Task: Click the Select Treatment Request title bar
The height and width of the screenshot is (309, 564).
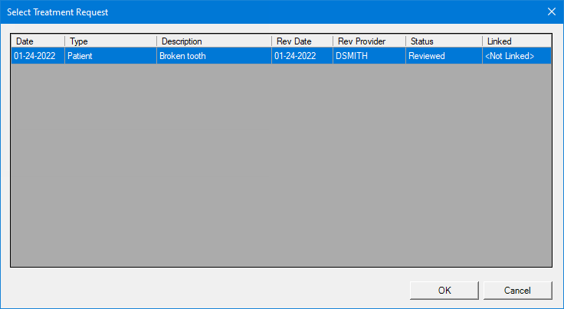Action: tap(230, 12)
